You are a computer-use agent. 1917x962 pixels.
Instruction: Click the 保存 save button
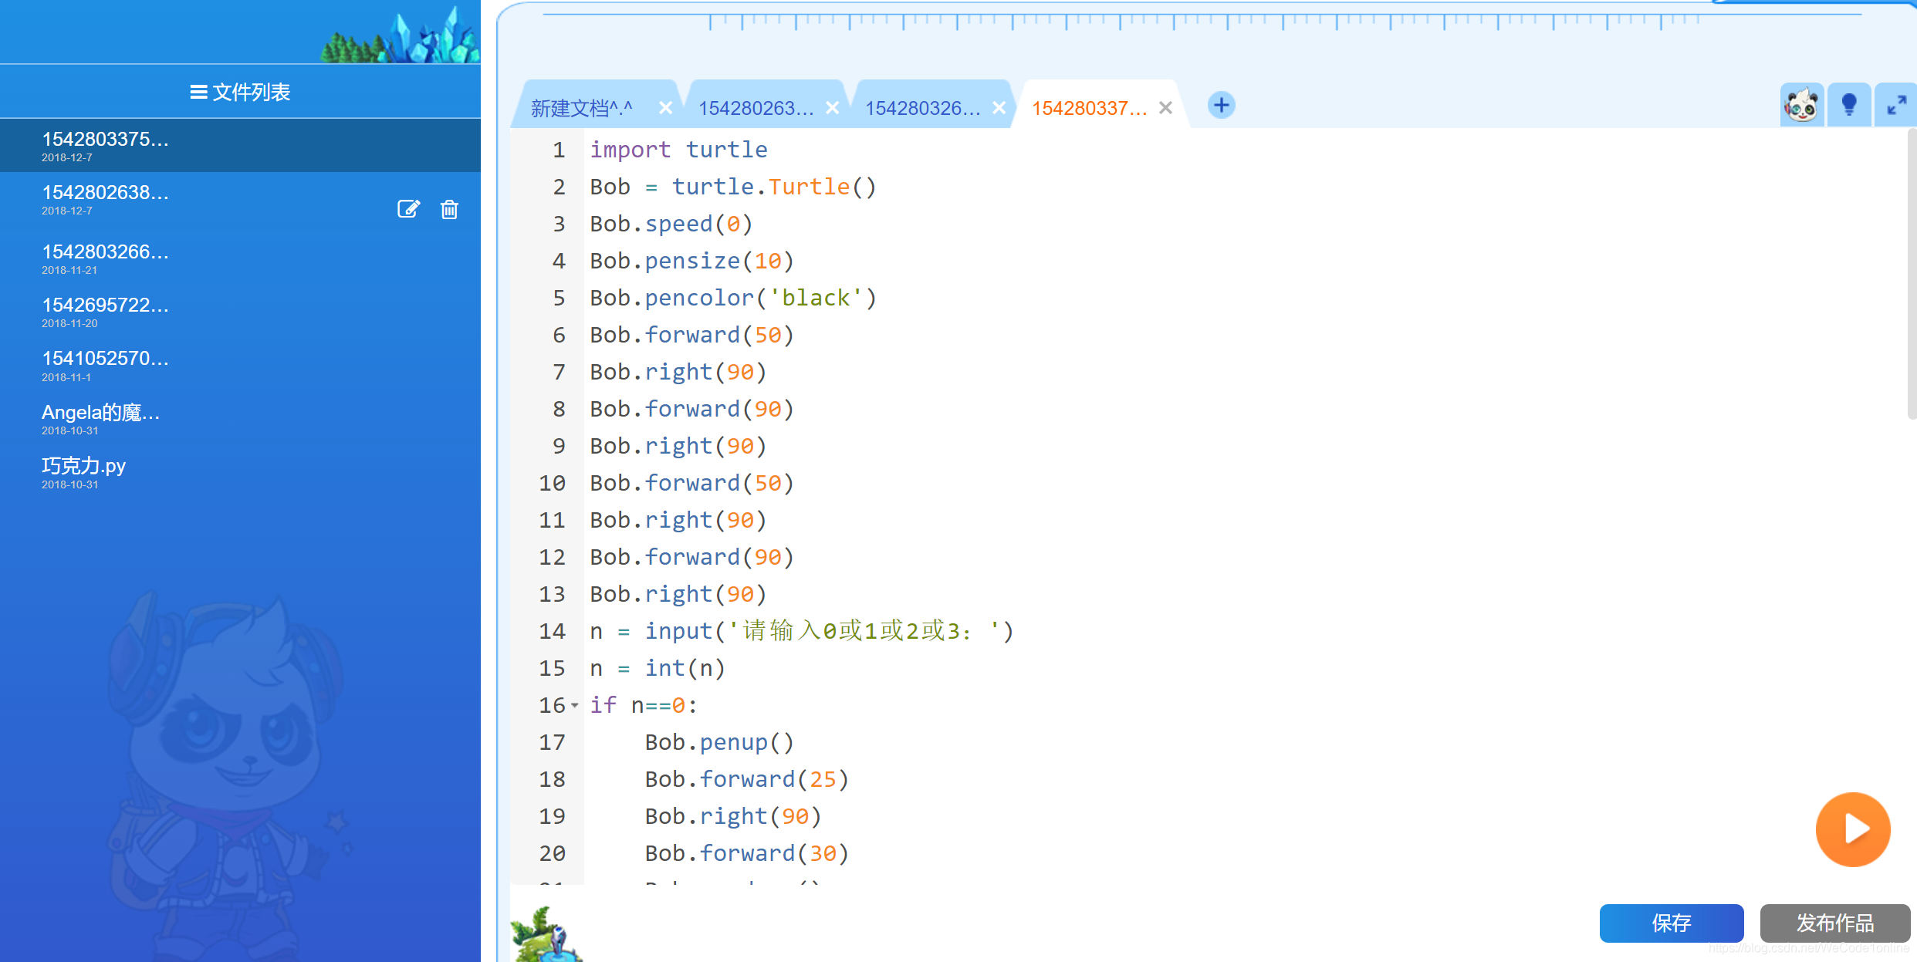[1671, 923]
